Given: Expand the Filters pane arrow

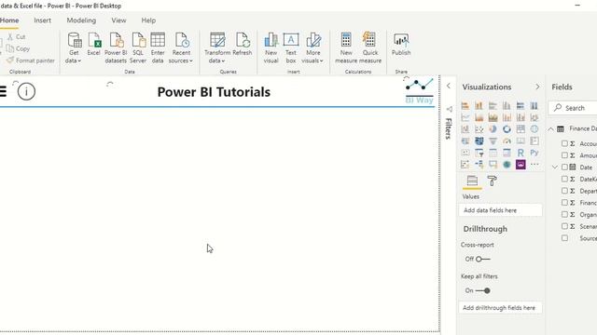Looking at the screenshot, I should click(x=449, y=86).
